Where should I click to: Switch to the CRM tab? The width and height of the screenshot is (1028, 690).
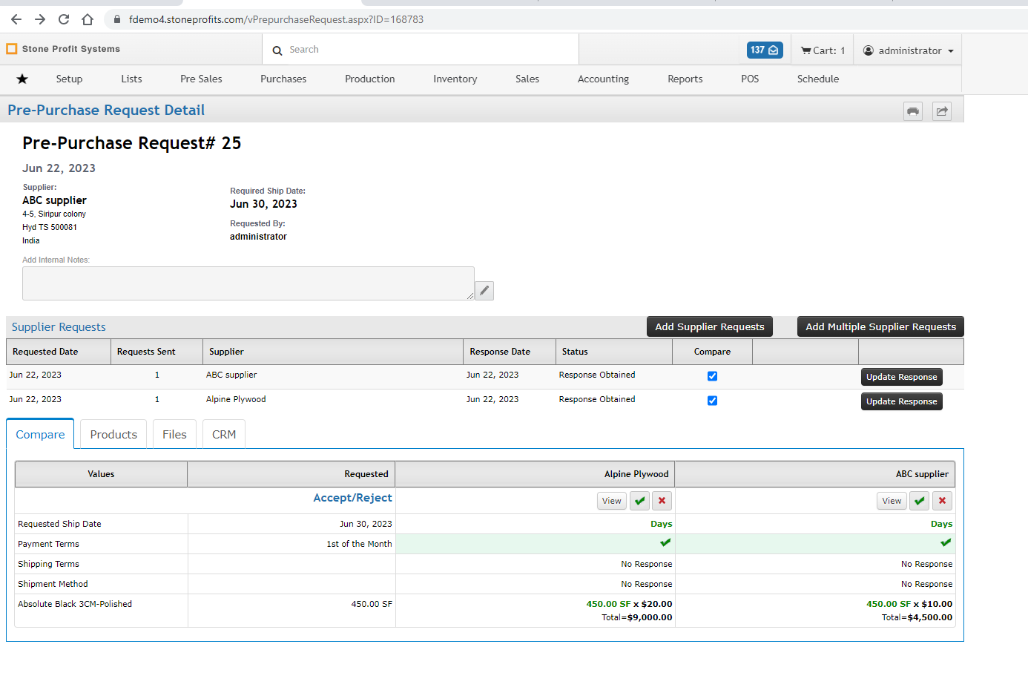224,434
